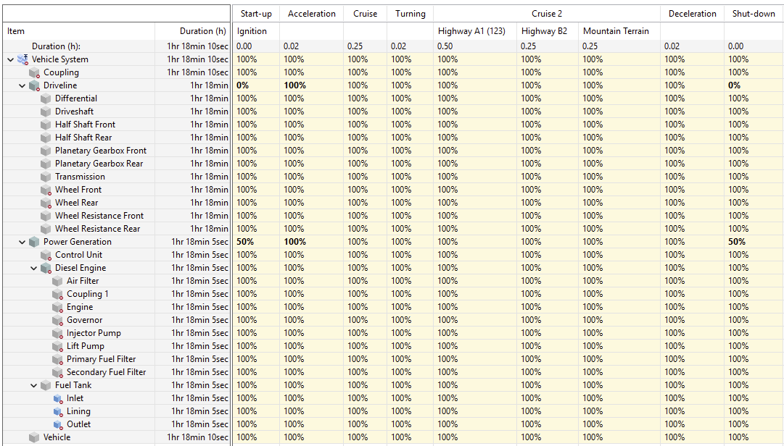The width and height of the screenshot is (784, 446).
Task: Click the Primary Fuel Filter icon
Action: pyautogui.click(x=57, y=359)
